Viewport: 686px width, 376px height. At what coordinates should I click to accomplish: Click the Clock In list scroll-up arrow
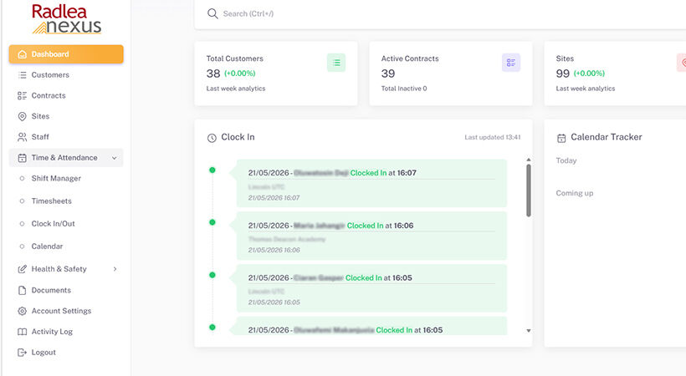point(529,160)
